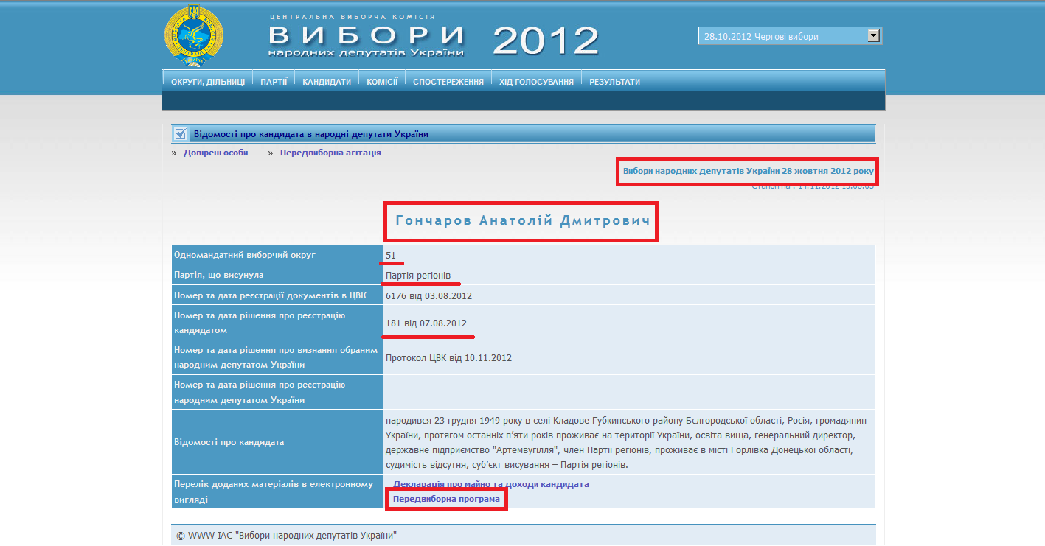Follow the Довірені особи link
The height and width of the screenshot is (546, 1045).
216,153
